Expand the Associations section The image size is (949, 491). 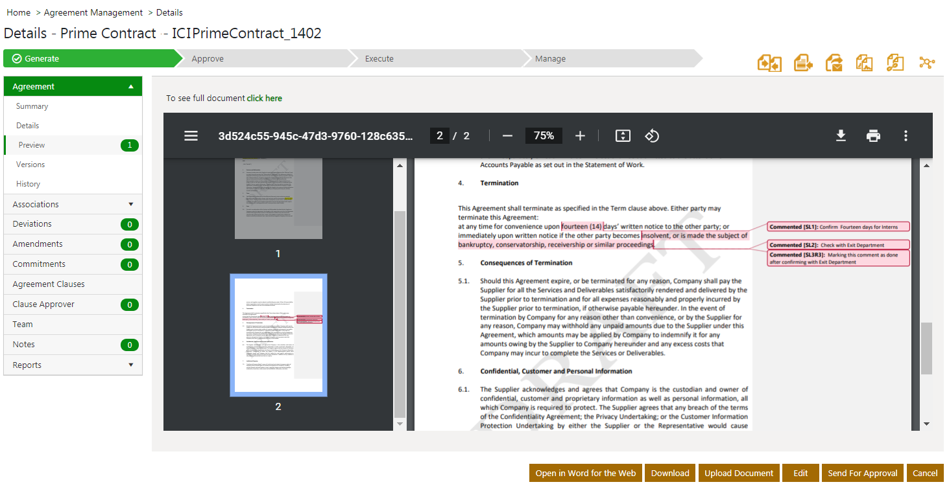(x=130, y=205)
